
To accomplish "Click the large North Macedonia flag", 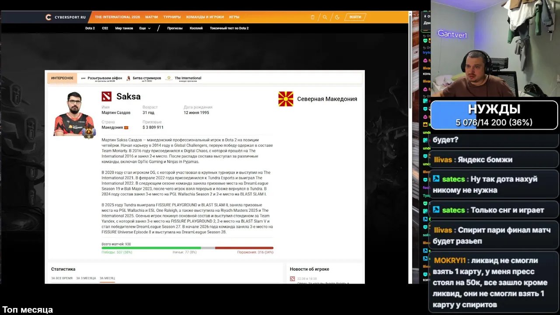I will click(x=286, y=99).
